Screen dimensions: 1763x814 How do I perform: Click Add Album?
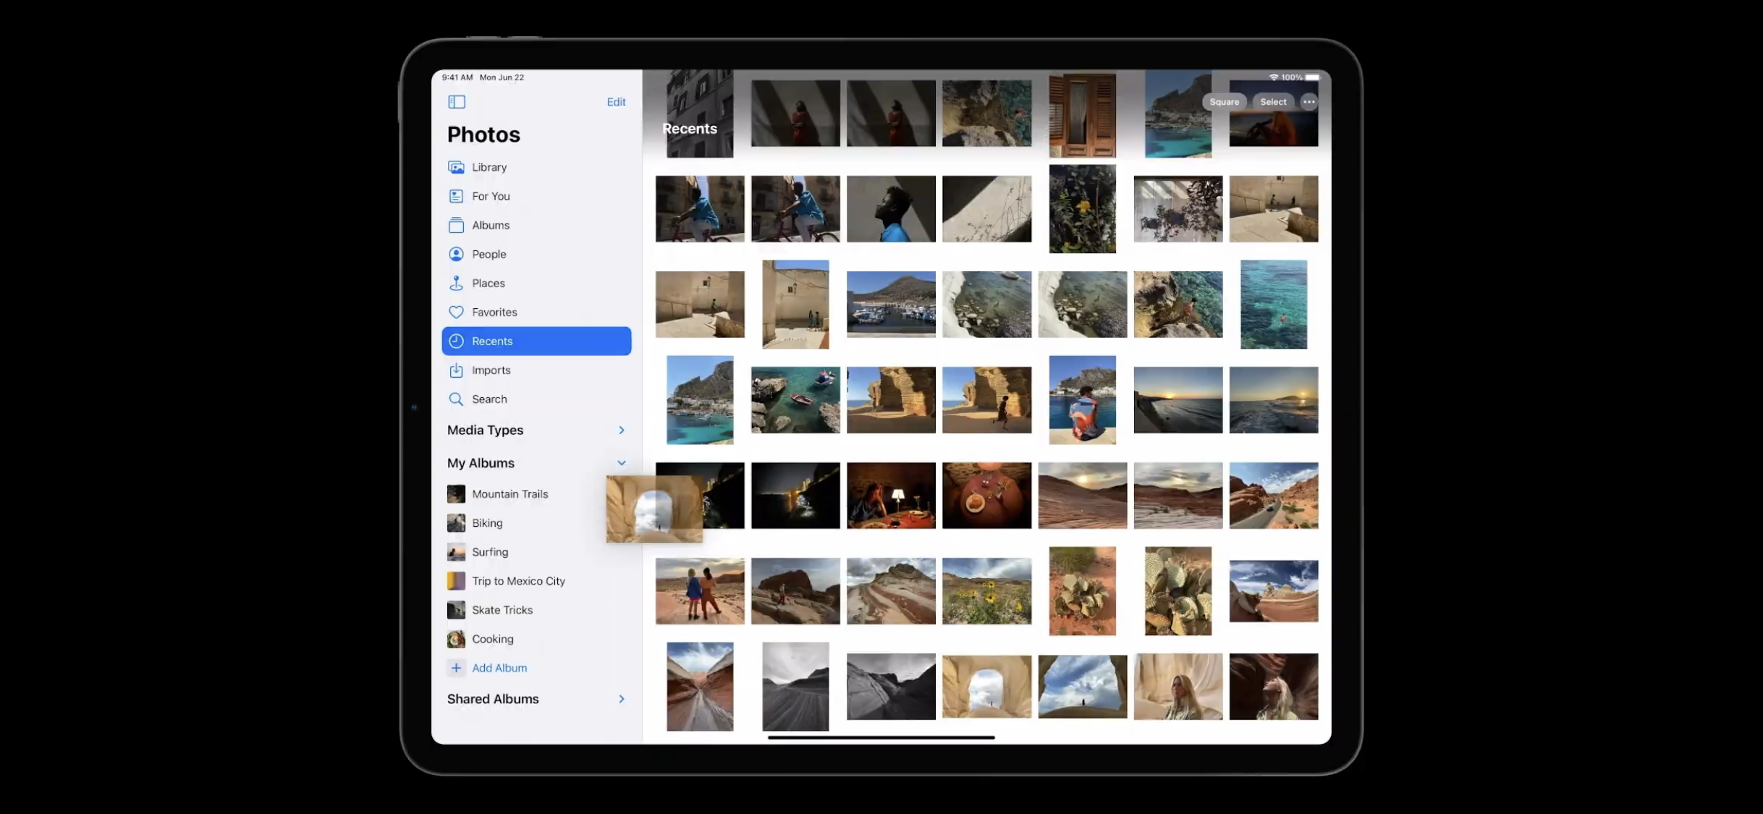click(499, 668)
